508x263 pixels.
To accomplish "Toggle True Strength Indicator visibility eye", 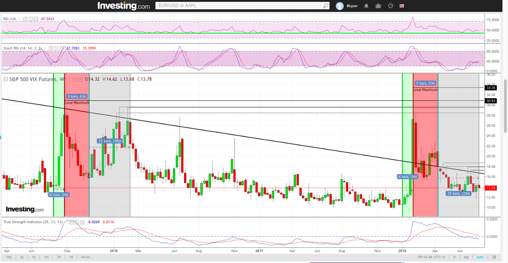I will pos(72,222).
